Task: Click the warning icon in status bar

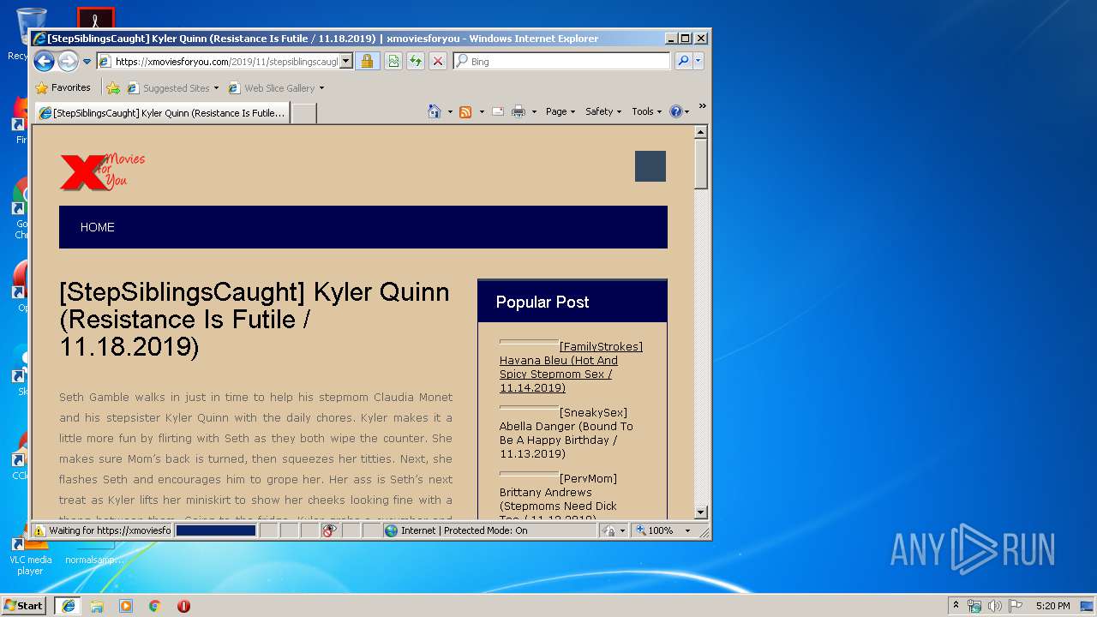Action: (39, 530)
